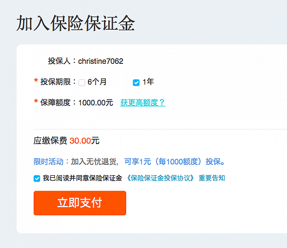Click the username christine7062
287x248 pixels.
(x=100, y=61)
